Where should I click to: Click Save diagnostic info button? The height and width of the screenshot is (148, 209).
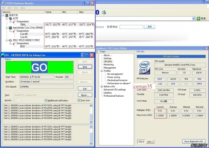(194, 141)
